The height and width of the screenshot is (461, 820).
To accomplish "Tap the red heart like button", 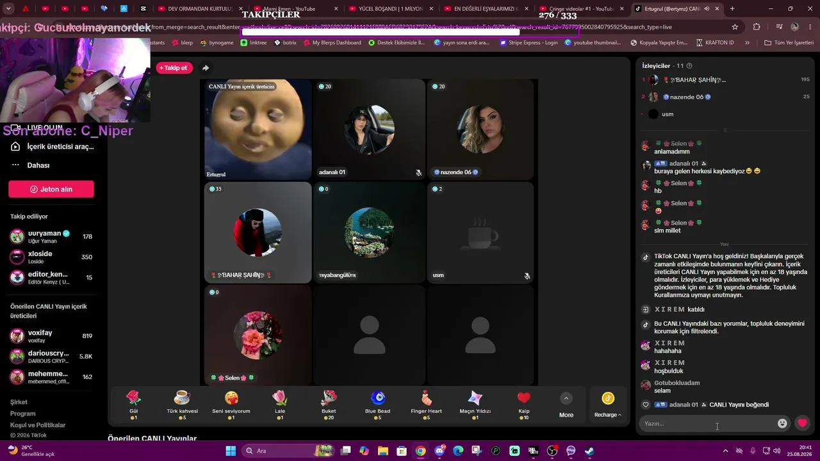I will [802, 423].
